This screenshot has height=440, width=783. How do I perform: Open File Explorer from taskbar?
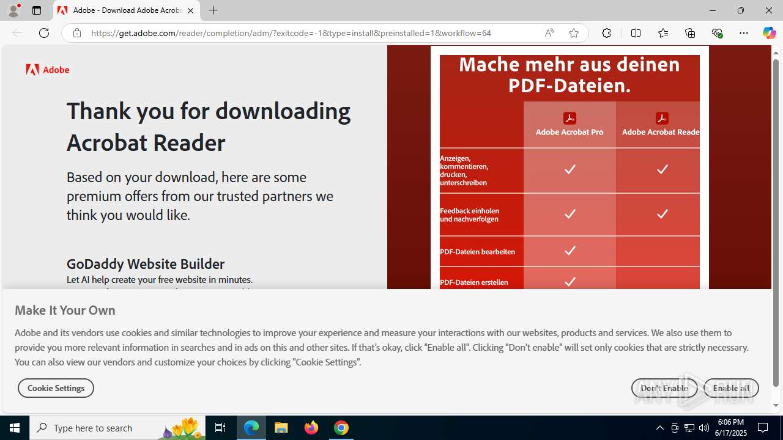[x=281, y=428]
